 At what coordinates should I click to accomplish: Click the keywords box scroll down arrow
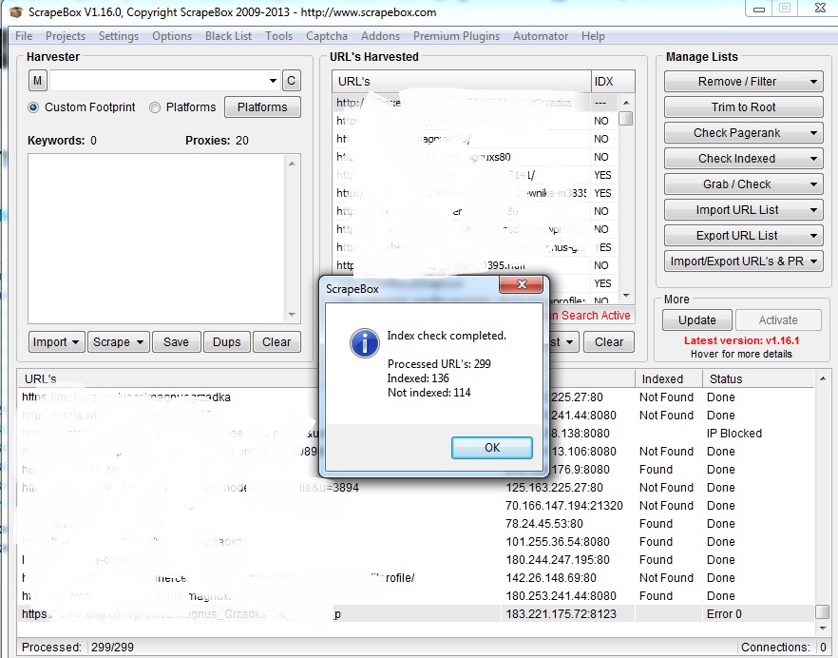(292, 315)
